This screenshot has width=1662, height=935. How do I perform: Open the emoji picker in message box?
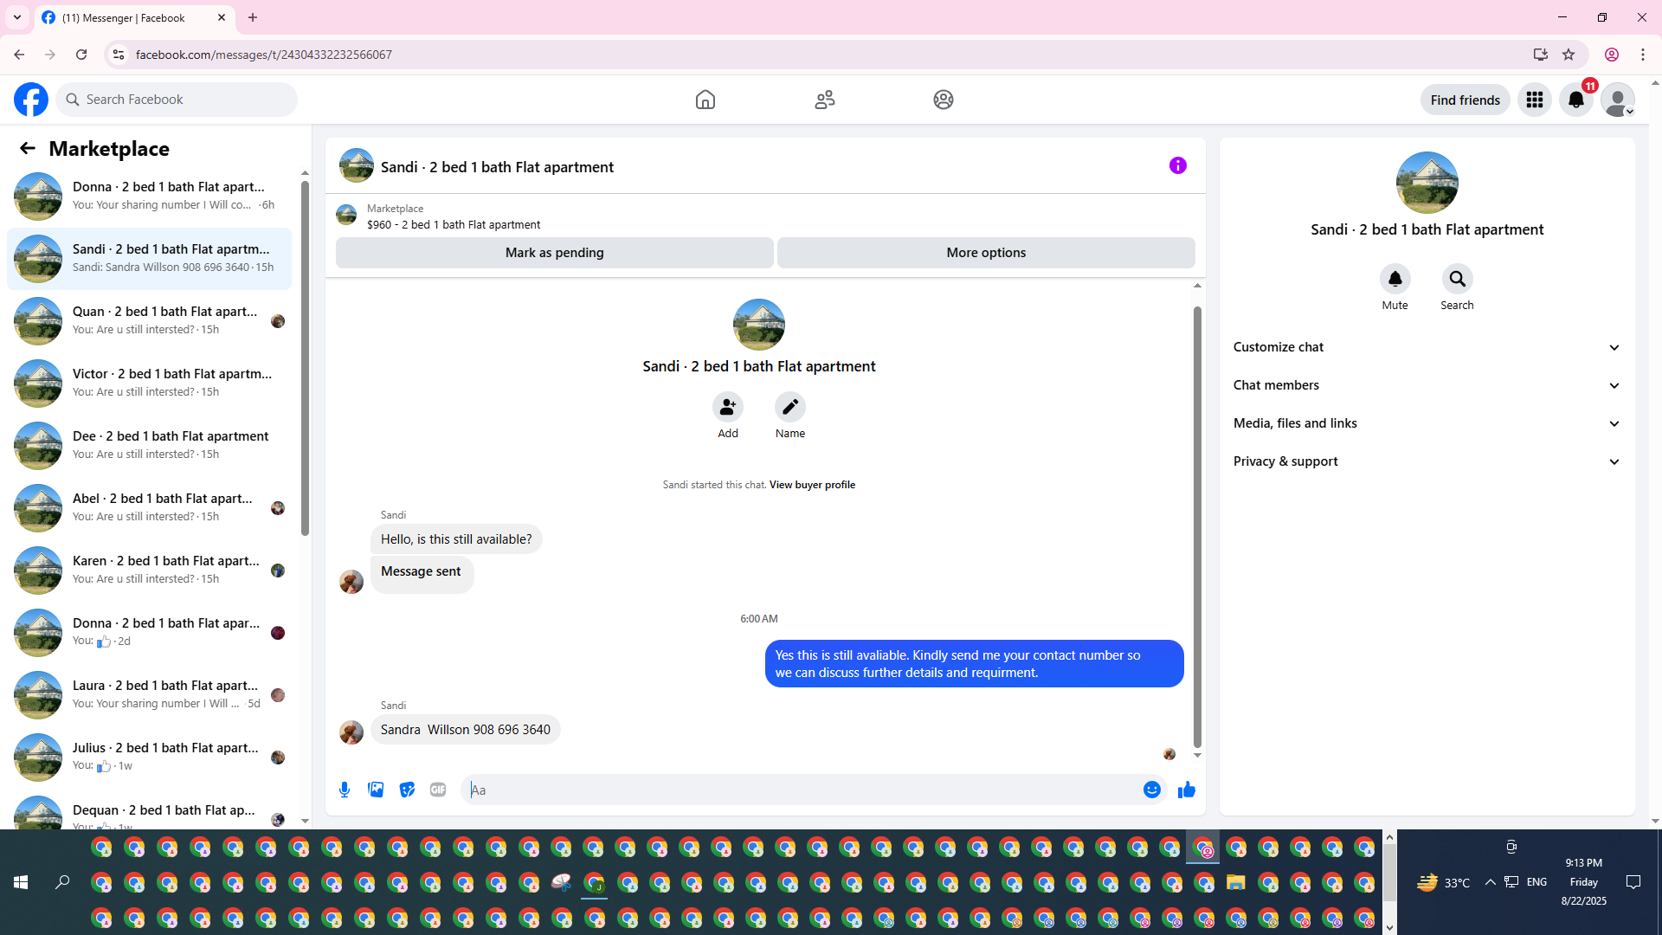[1151, 790]
